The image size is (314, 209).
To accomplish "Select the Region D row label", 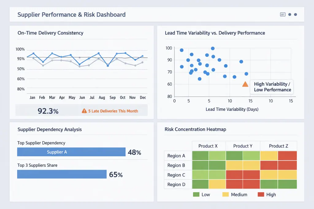I will tap(176, 185).
